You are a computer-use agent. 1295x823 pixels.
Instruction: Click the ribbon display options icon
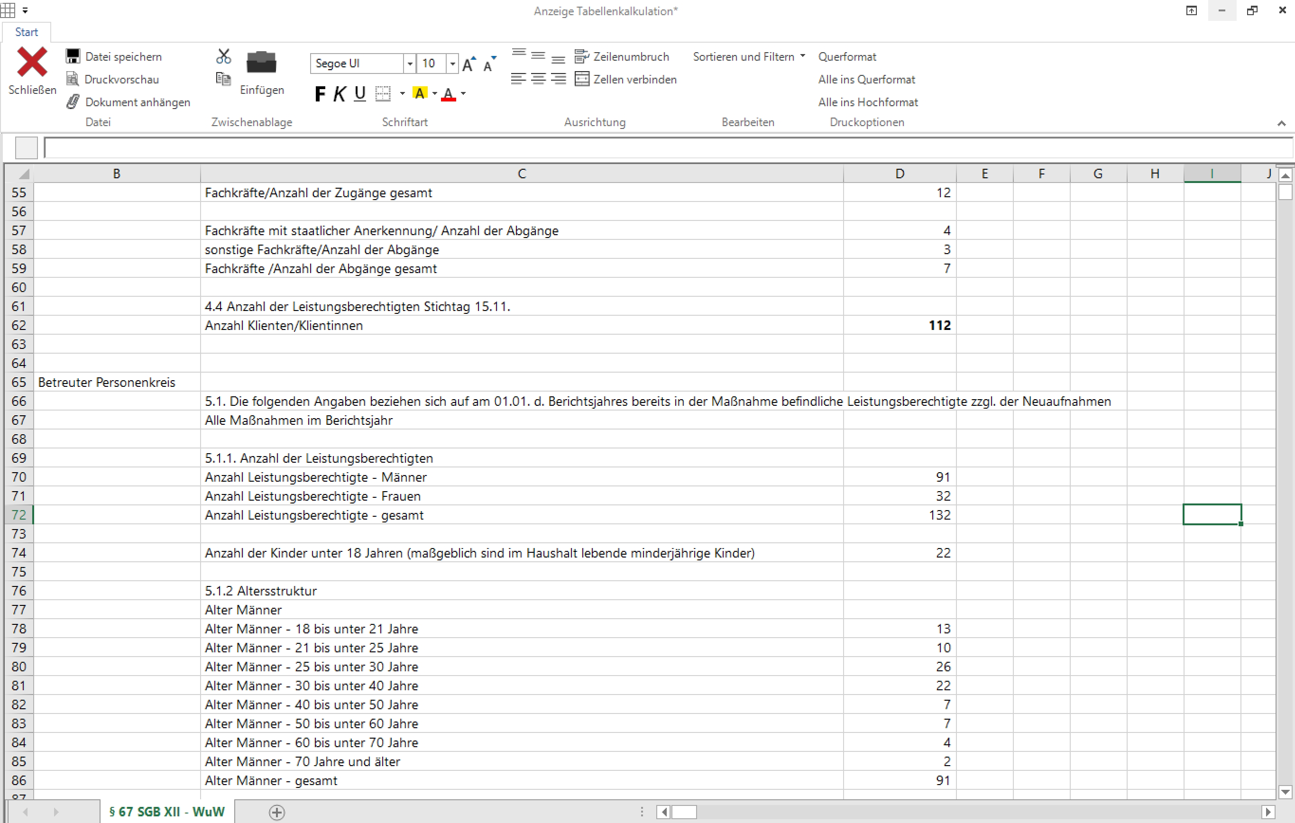point(1191,10)
